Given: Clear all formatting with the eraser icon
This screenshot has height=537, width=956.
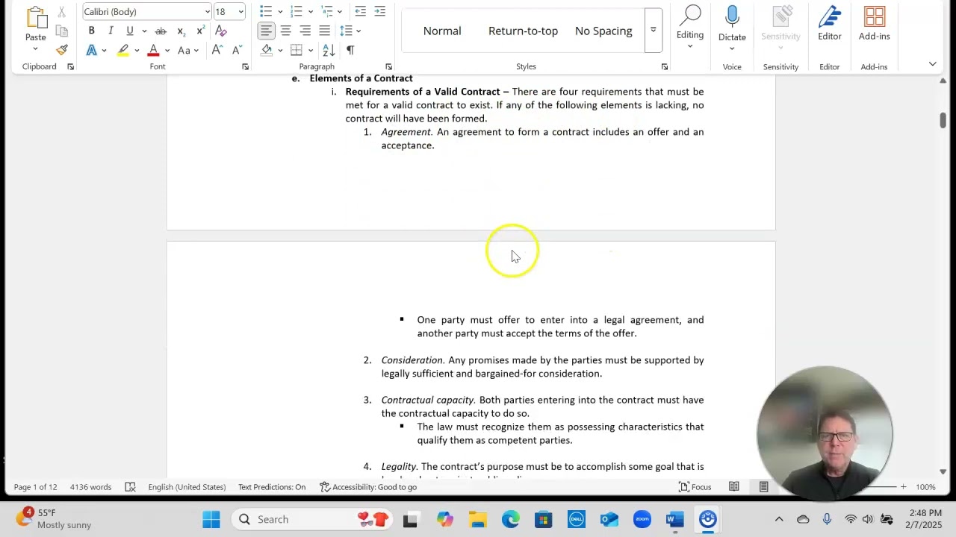Looking at the screenshot, I should (x=221, y=31).
